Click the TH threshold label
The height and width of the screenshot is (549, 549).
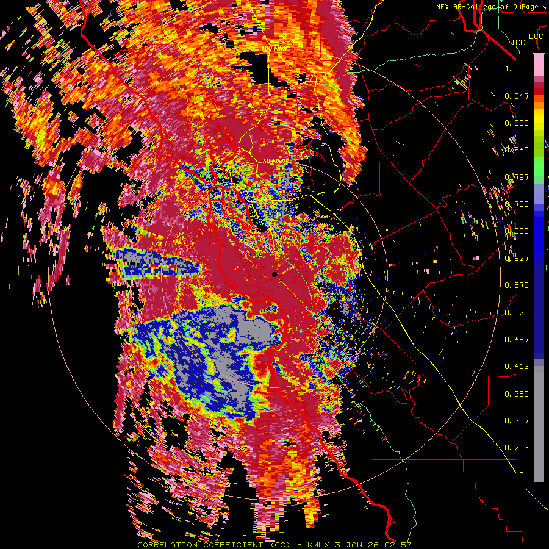tap(524, 475)
